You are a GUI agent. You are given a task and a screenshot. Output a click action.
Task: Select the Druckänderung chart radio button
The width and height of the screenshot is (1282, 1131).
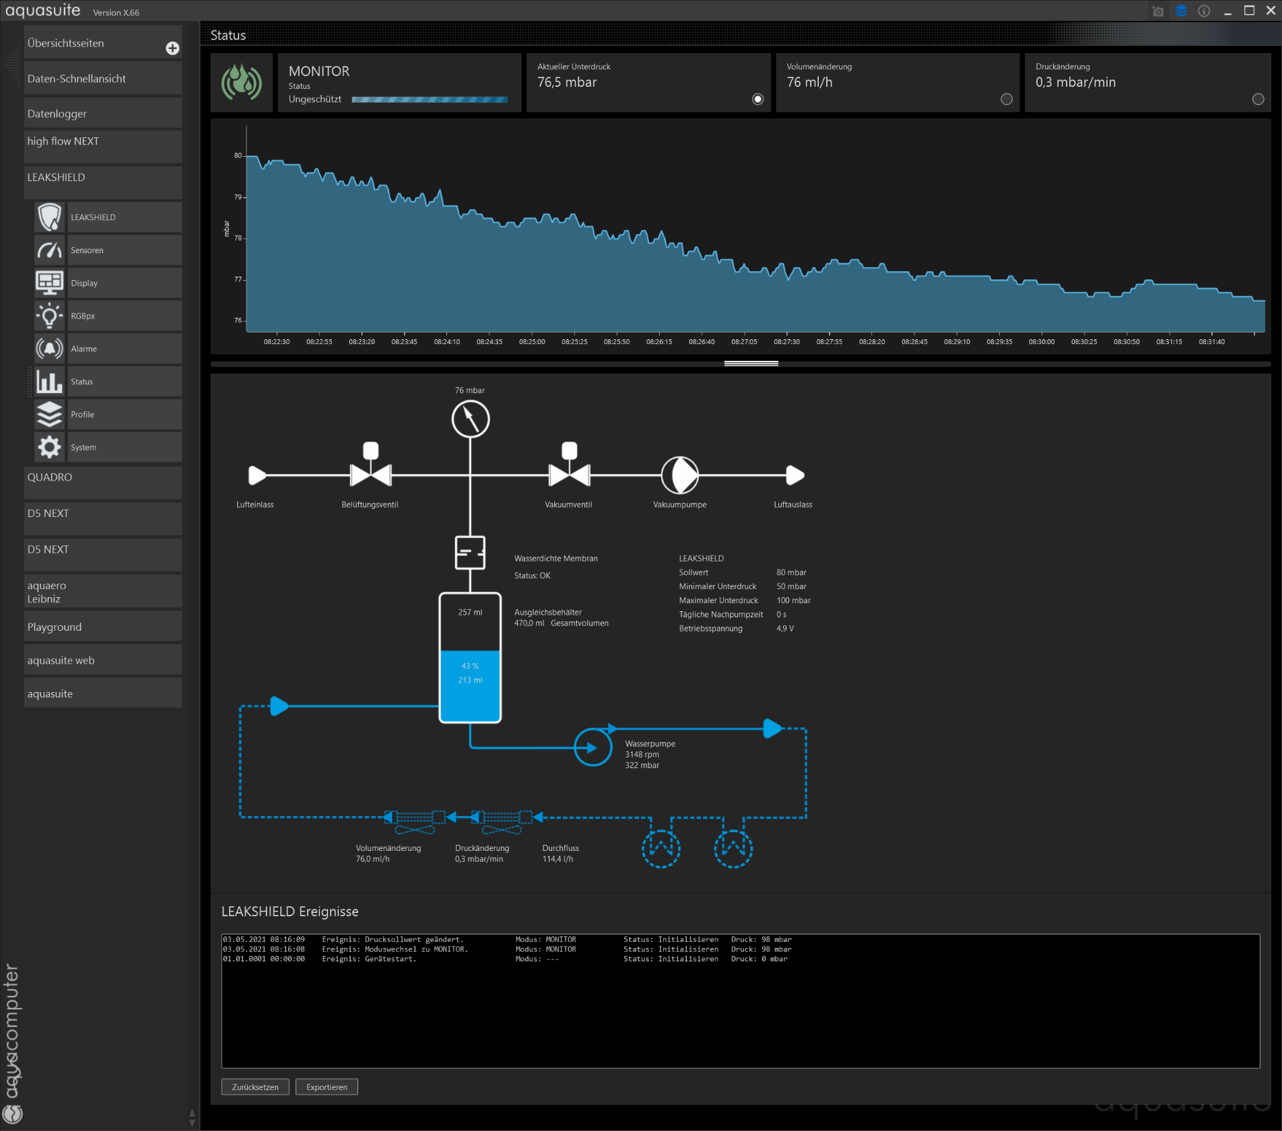pos(1258,100)
